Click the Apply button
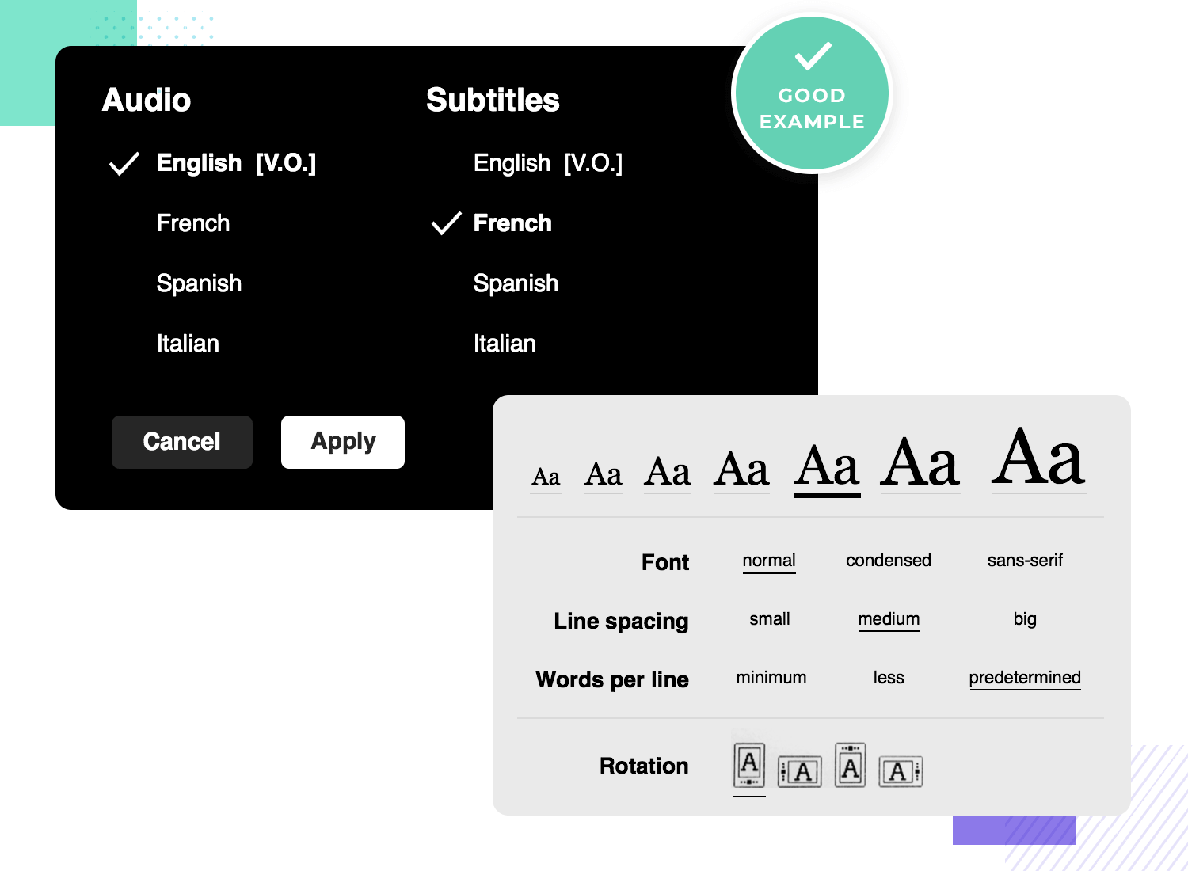The height and width of the screenshot is (871, 1188). coord(343,442)
